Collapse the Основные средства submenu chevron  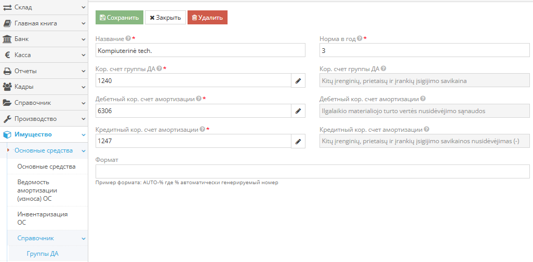[84, 150]
